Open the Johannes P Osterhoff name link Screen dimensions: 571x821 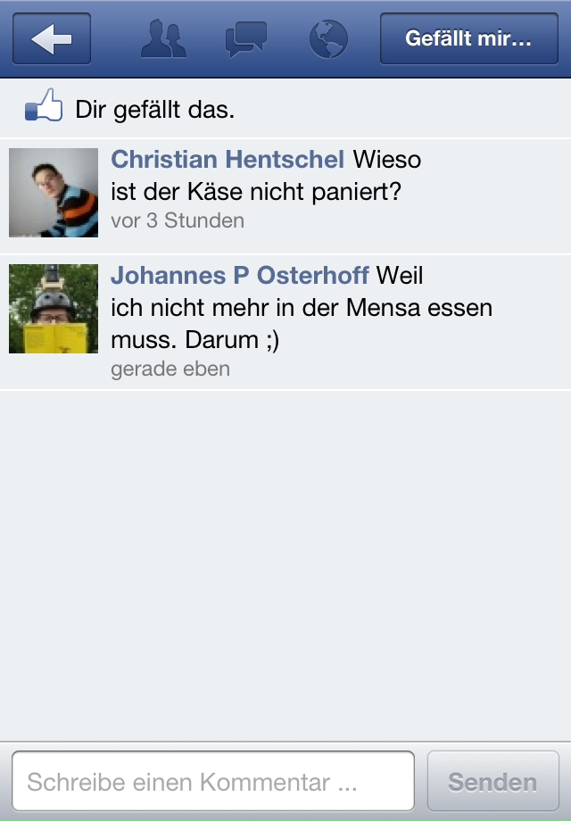[240, 276]
